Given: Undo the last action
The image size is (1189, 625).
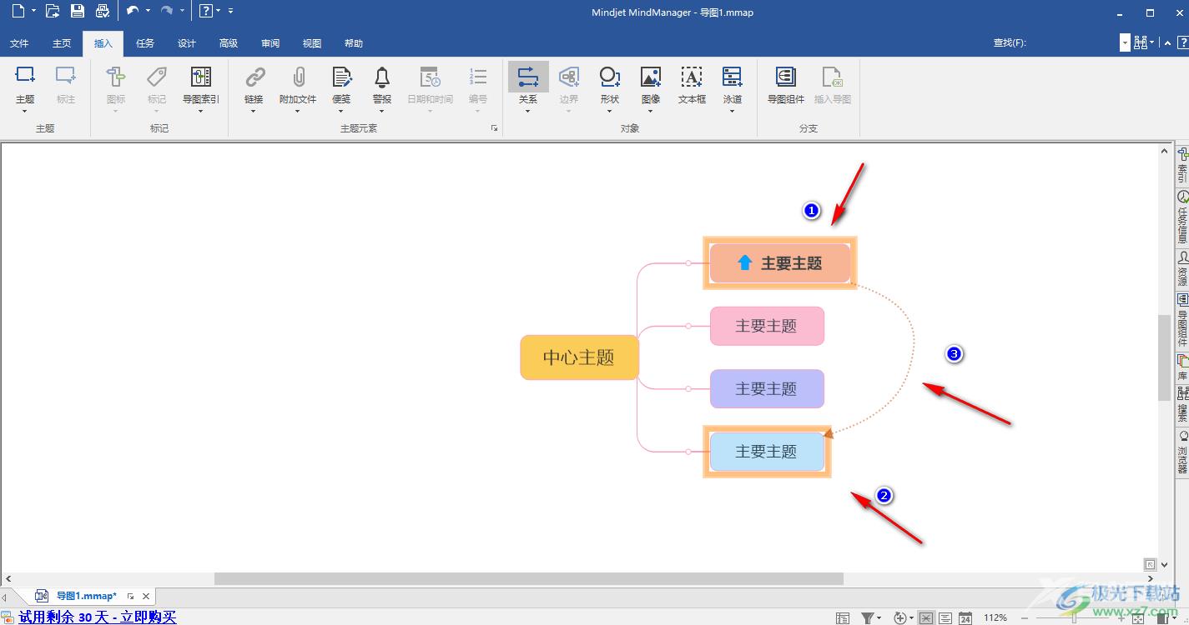Looking at the screenshot, I should pos(132,11).
